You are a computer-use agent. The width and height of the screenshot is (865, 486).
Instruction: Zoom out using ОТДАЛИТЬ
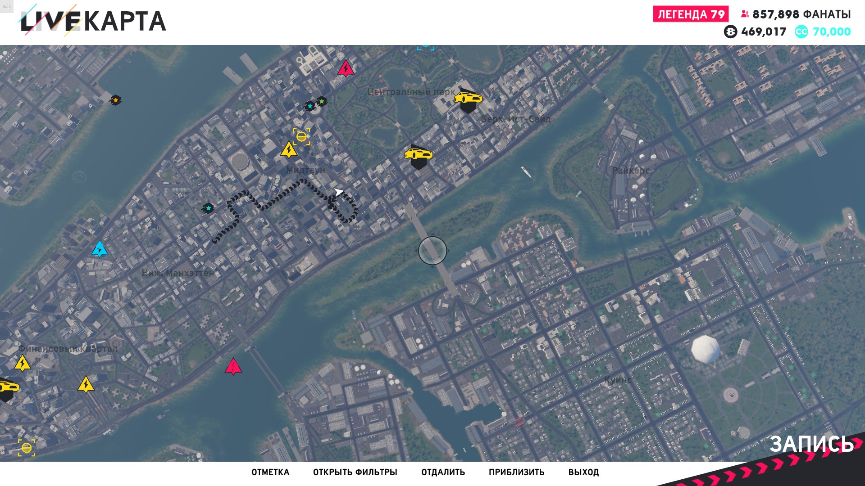coord(443,472)
